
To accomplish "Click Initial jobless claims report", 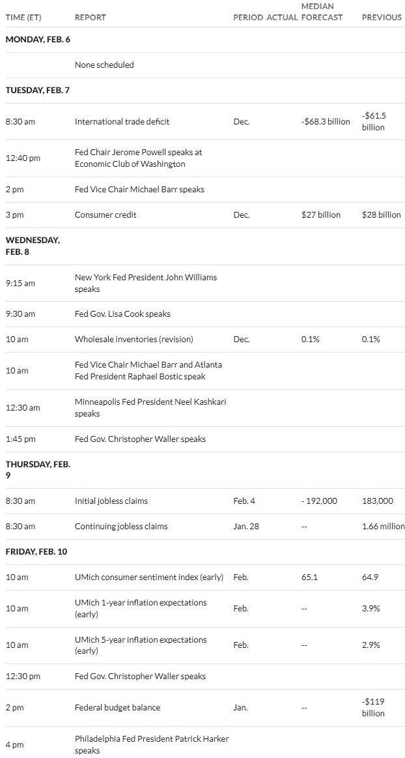I will point(111,501).
